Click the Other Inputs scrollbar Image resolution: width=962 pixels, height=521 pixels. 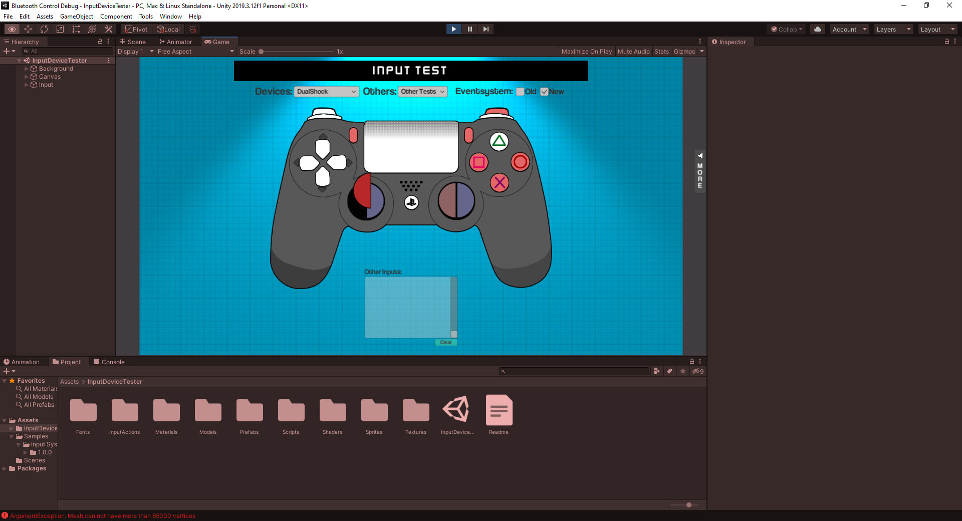click(453, 307)
